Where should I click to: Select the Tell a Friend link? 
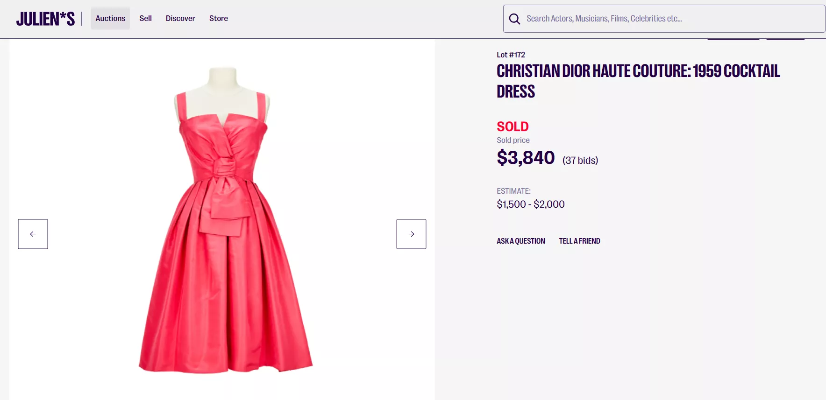tap(579, 241)
